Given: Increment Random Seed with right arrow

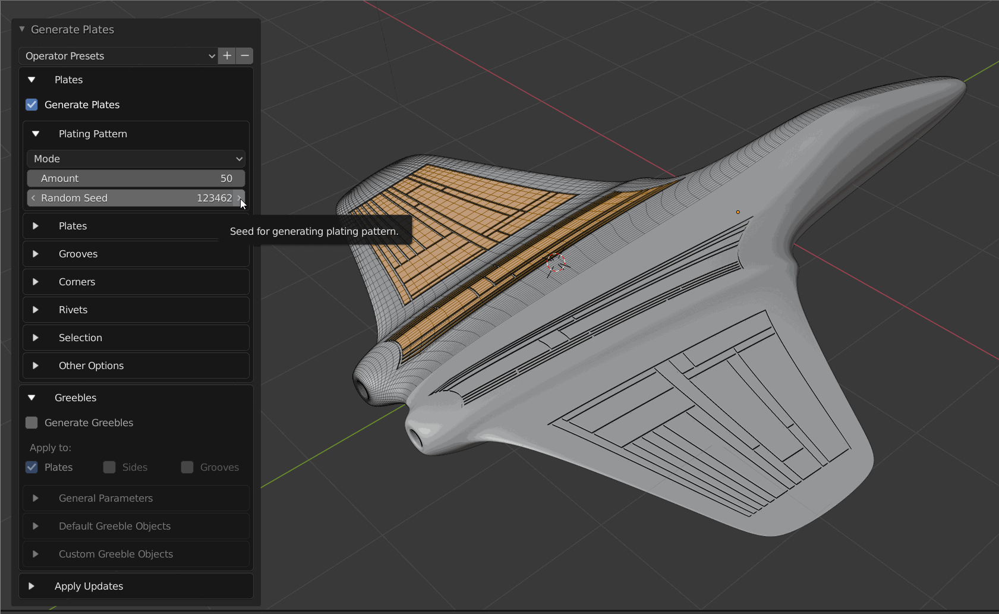Looking at the screenshot, I should tap(239, 198).
